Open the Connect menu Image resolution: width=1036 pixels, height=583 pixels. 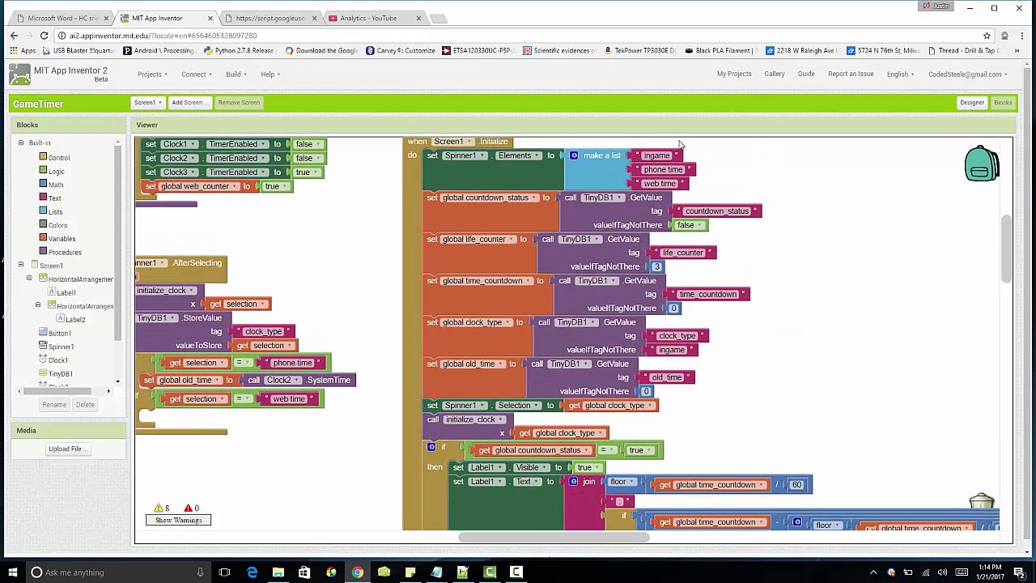pyautogui.click(x=197, y=74)
